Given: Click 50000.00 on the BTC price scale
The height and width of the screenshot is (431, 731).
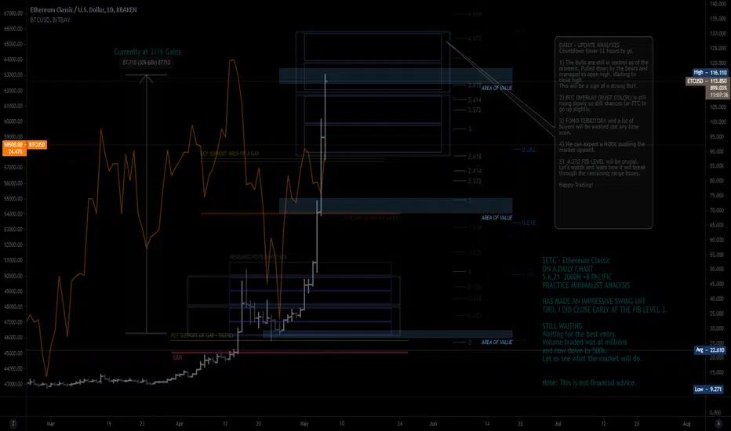Looking at the screenshot, I should (x=13, y=276).
